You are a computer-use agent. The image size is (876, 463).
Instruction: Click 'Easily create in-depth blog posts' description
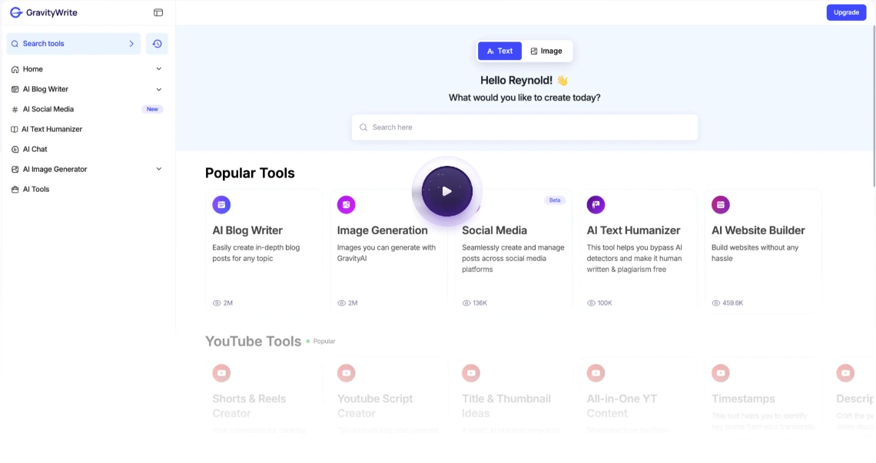click(256, 253)
